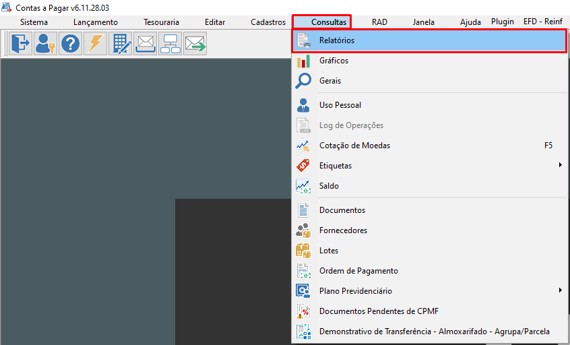Open Gerais via its magnifier icon

pos(303,81)
